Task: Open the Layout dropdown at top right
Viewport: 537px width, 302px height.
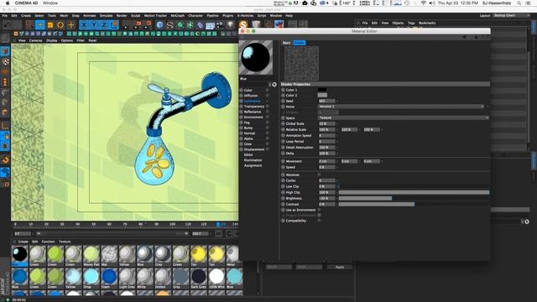Action: click(x=510, y=16)
